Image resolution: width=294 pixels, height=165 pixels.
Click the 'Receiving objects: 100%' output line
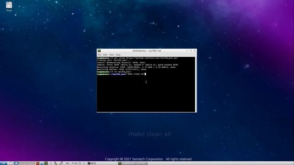(137, 67)
